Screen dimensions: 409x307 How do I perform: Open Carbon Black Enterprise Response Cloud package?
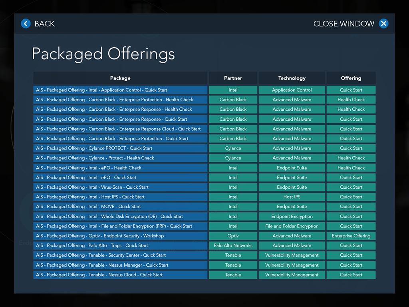coord(120,129)
